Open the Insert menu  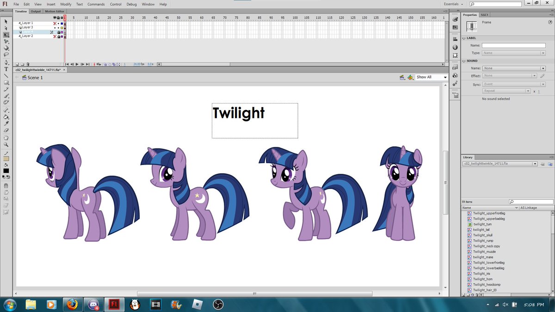click(x=51, y=4)
